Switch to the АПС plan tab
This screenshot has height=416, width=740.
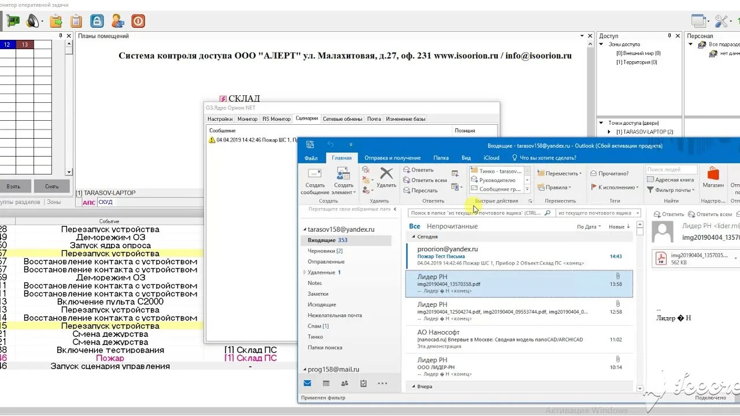[x=88, y=202]
